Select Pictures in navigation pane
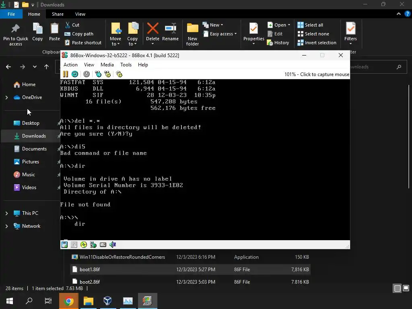This screenshot has width=412, height=309. pos(27,162)
